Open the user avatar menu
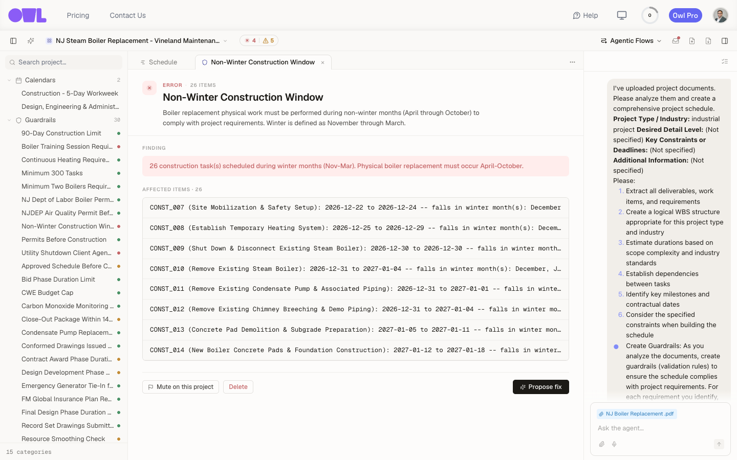The image size is (737, 460). [721, 15]
